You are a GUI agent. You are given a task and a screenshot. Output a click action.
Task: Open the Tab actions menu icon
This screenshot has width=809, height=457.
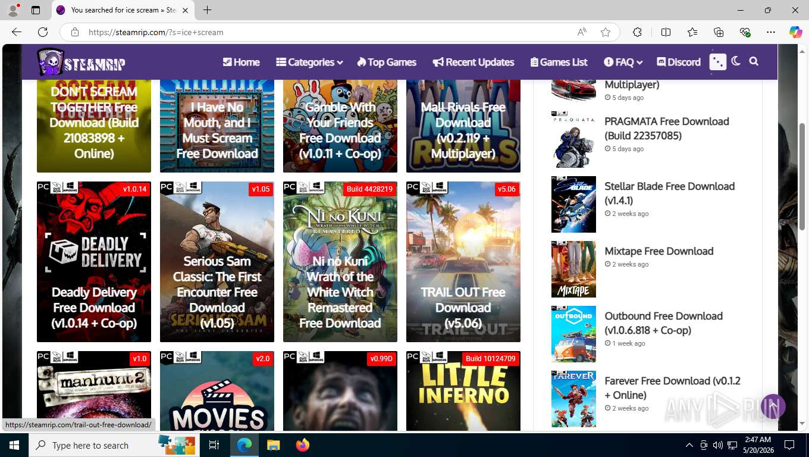(36, 10)
